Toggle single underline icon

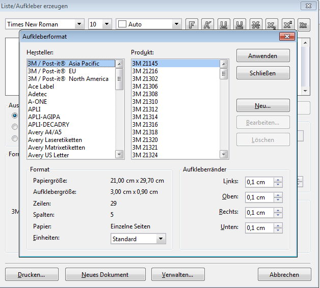click(x=224, y=25)
